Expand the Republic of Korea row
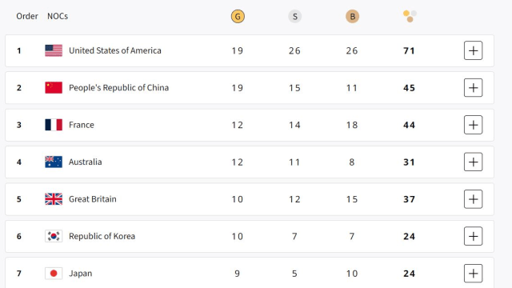Screen dimensions: 512x288 point(473,236)
